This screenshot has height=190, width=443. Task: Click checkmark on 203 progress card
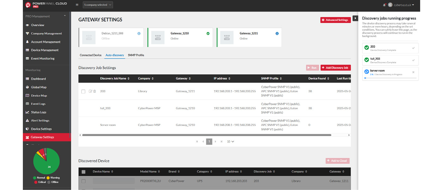[x=413, y=48]
